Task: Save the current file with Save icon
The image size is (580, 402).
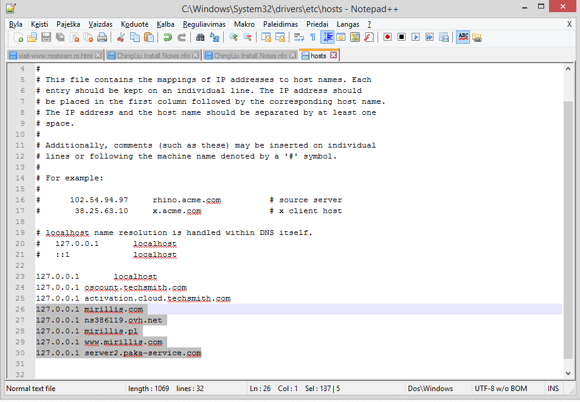Action: [x=46, y=37]
